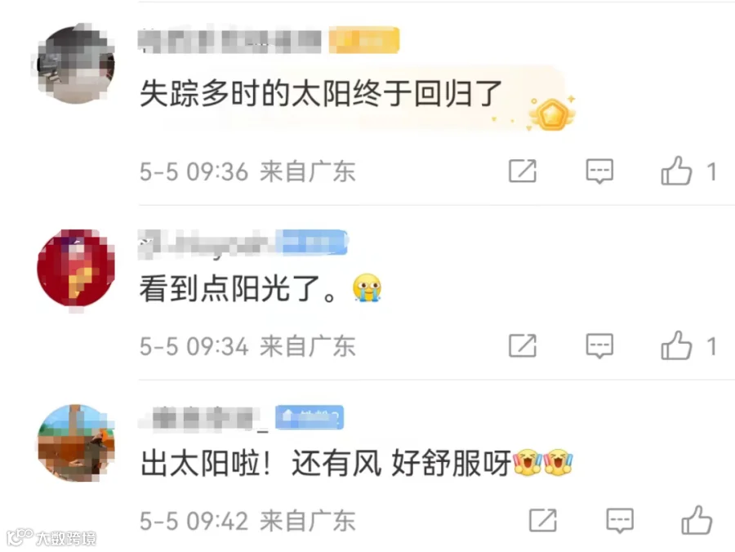Tap the blue badge beside second username
This screenshot has height=552, width=735.
(311, 243)
